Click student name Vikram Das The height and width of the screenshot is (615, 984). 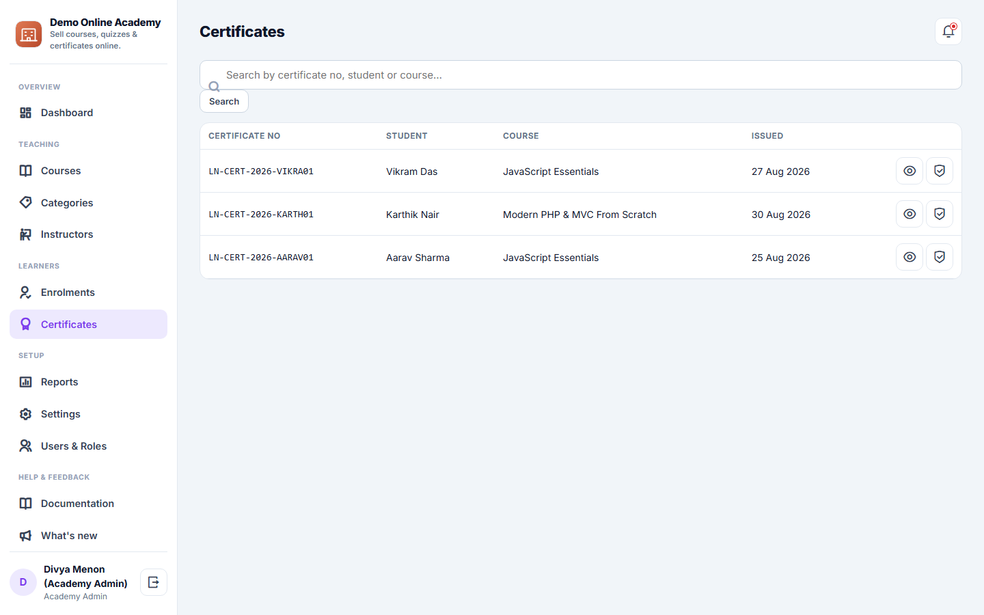point(411,172)
